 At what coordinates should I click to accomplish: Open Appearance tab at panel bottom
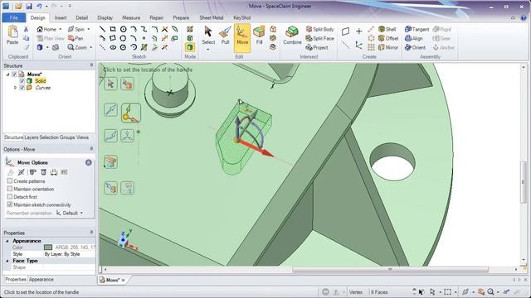tap(41, 280)
